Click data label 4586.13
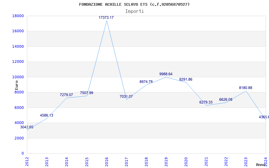The width and height of the screenshot is (269, 168). click(x=46, y=115)
